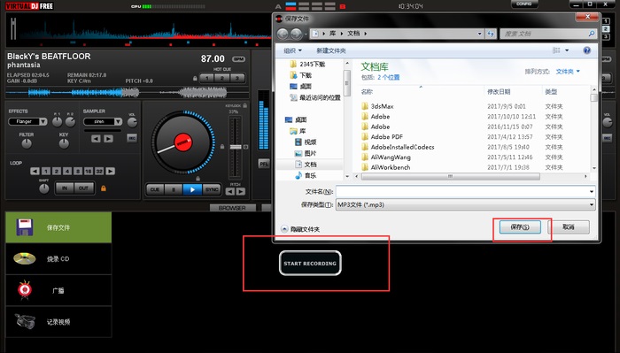
Task: Expand the address bar history dropdown
Action: click(480, 34)
